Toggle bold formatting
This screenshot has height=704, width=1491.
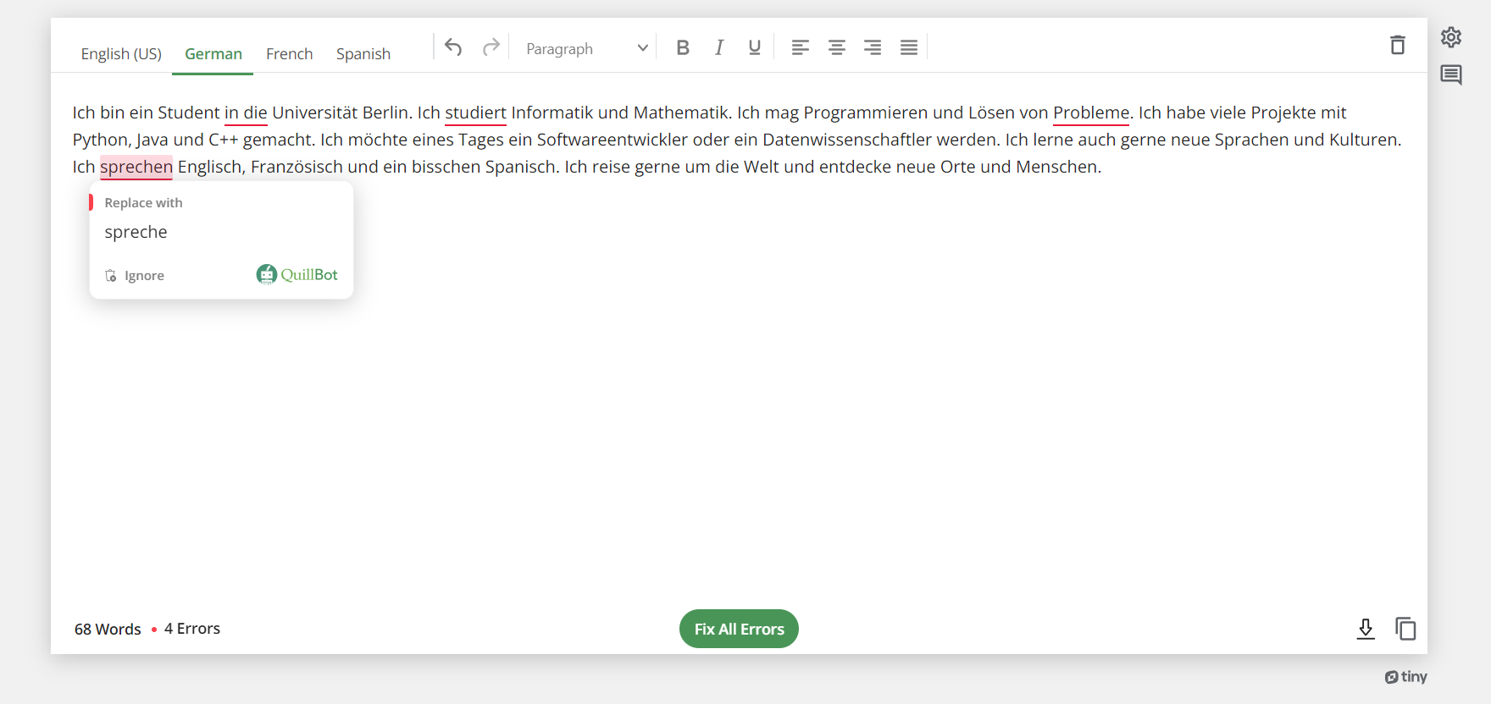[683, 47]
